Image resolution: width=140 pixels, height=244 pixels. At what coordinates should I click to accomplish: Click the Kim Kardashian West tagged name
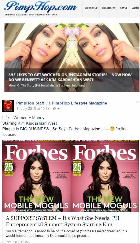tap(37, 123)
